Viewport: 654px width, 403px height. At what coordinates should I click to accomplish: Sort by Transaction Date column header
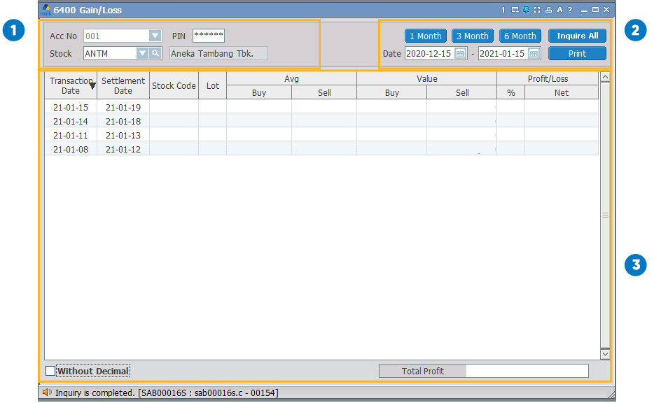coord(71,85)
